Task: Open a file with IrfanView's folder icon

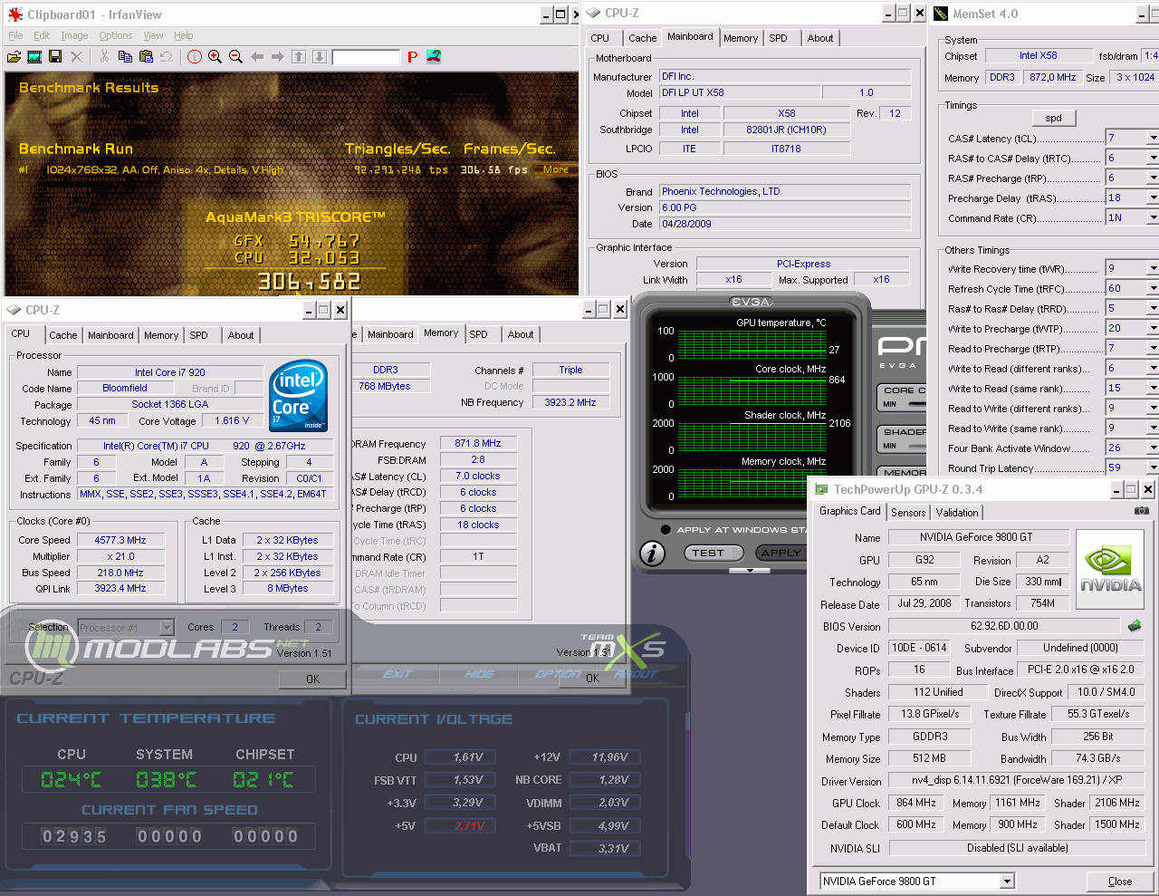Action: (x=14, y=57)
